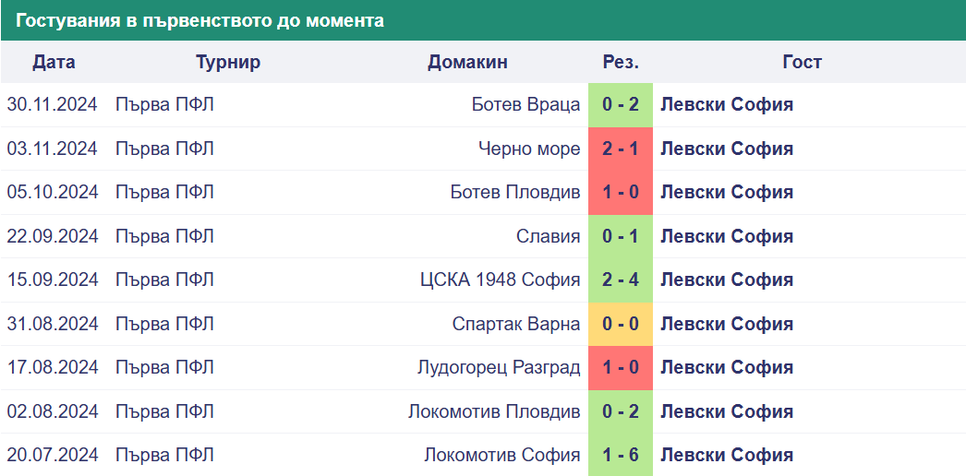The width and height of the screenshot is (966, 476).
Task: Select the Славия team name
Action: coord(549,236)
